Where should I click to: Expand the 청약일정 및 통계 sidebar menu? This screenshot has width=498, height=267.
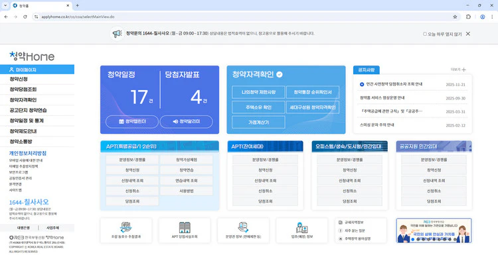[x=27, y=121]
